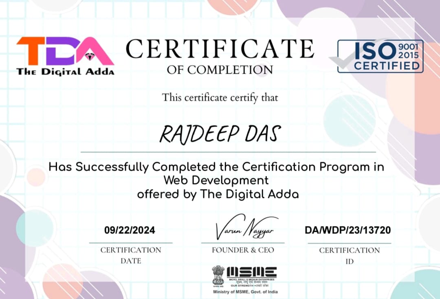Click the FOUNDER & CEO label
Screen dimensions: 440x299
point(243,250)
